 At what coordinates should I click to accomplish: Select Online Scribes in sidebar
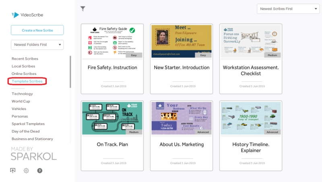pos(24,74)
